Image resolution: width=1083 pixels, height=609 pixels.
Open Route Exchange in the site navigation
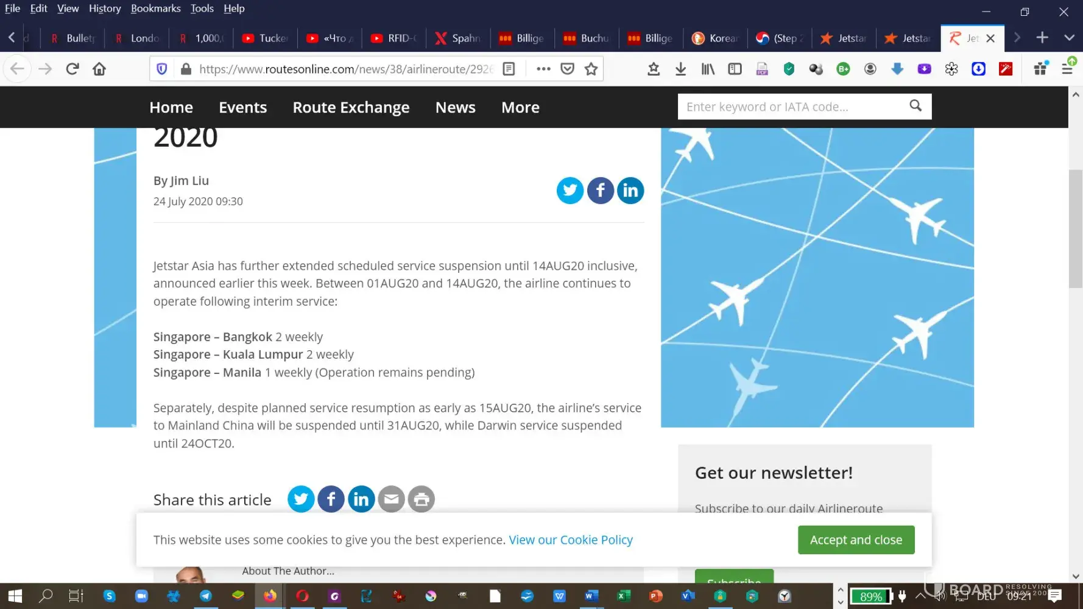(x=351, y=107)
